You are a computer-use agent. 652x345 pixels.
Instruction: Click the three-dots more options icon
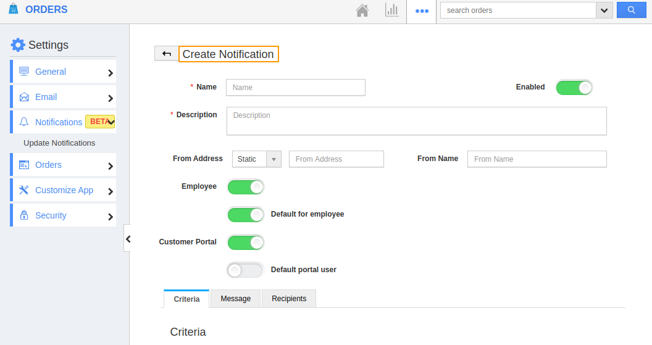pos(422,11)
